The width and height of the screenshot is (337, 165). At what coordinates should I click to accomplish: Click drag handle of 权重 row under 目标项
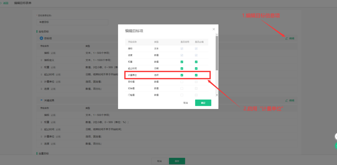pyautogui.click(x=41, y=67)
